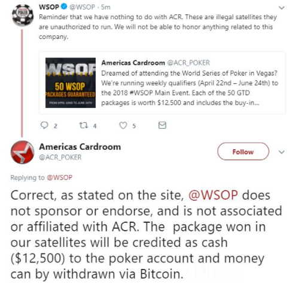295x284 pixels.
Task: Open the @WSOP link in Replying to
Action: point(59,177)
